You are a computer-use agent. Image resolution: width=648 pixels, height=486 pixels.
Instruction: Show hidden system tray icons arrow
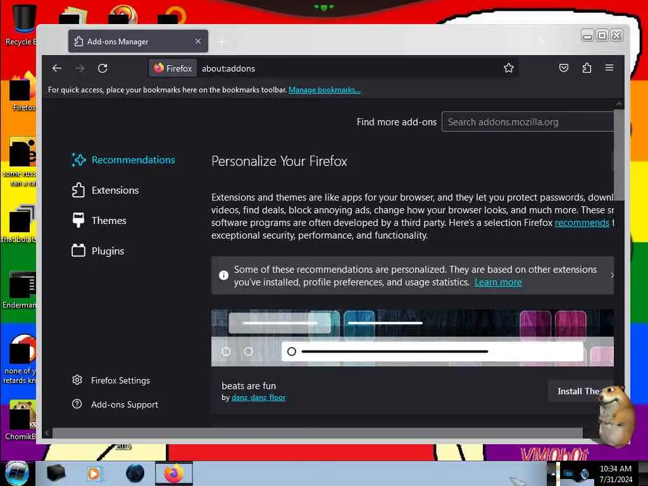(553, 473)
